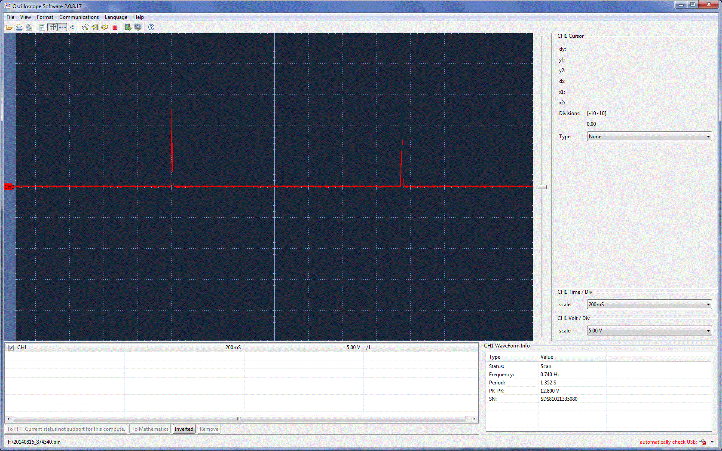The image size is (722, 451).
Task: Click the Frequency value 0.740 Hz
Action: click(550, 375)
